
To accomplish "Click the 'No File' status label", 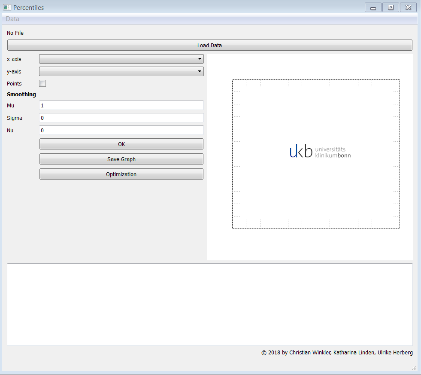I will click(15, 33).
